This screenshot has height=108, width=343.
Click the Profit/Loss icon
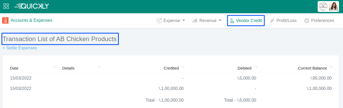(x=272, y=21)
